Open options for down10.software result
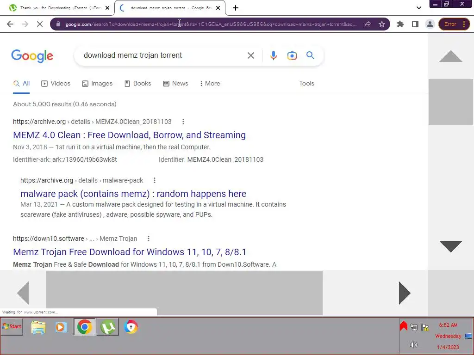 tap(149, 239)
